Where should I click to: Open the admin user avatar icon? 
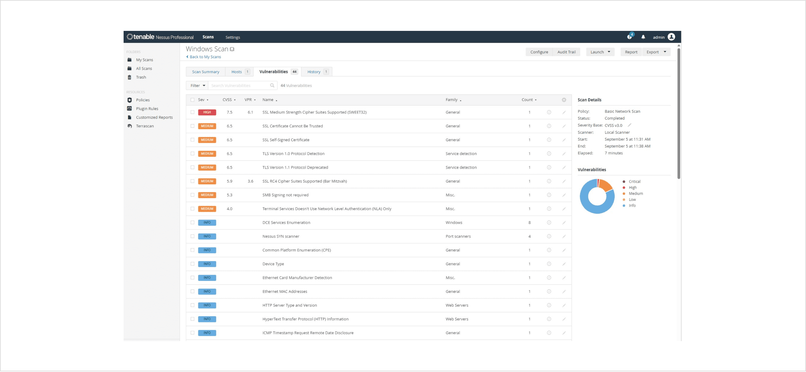point(671,37)
